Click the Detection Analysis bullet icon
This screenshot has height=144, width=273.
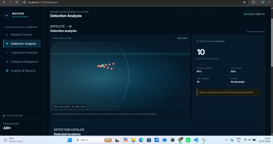[7, 44]
